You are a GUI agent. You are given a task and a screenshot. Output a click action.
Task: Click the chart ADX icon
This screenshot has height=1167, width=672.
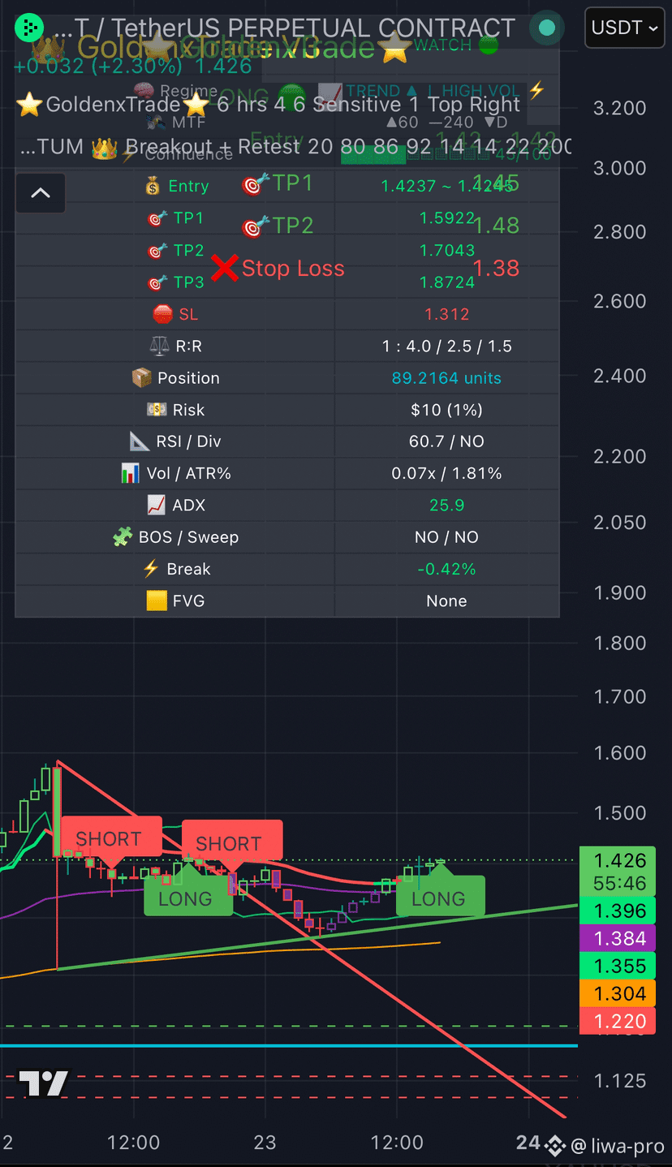(x=156, y=505)
